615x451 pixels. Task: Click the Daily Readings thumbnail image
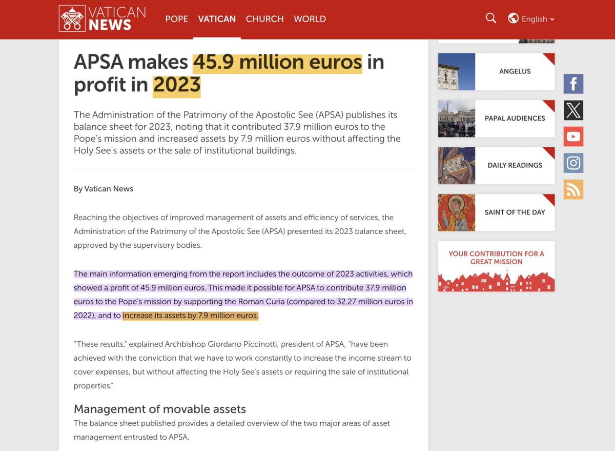457,166
